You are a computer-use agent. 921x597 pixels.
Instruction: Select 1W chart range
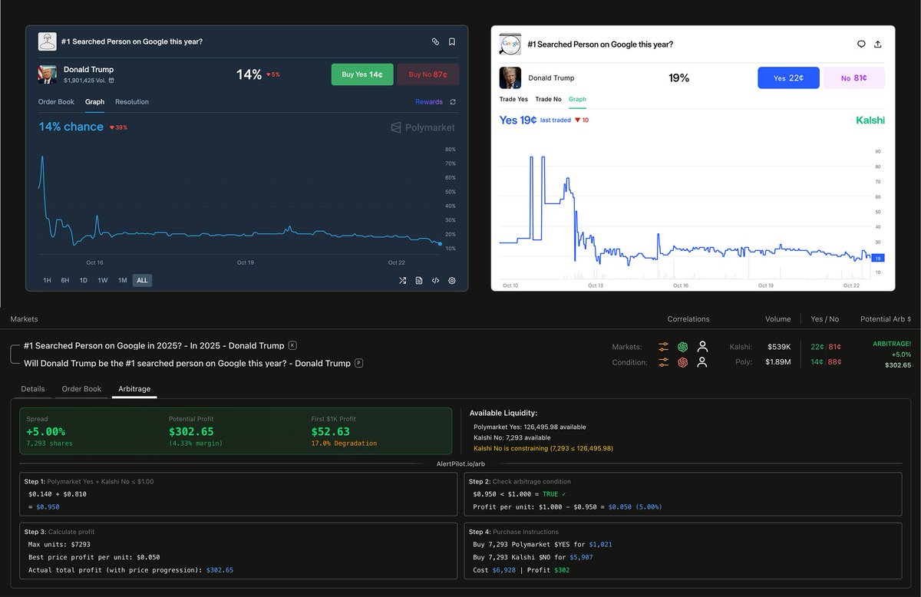(x=103, y=281)
